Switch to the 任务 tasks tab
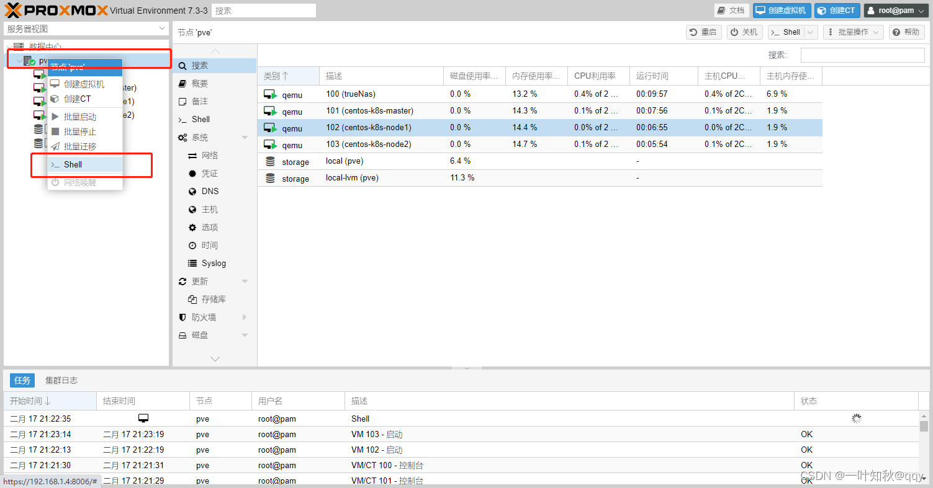Viewport: 933px width, 488px height. tap(22, 380)
